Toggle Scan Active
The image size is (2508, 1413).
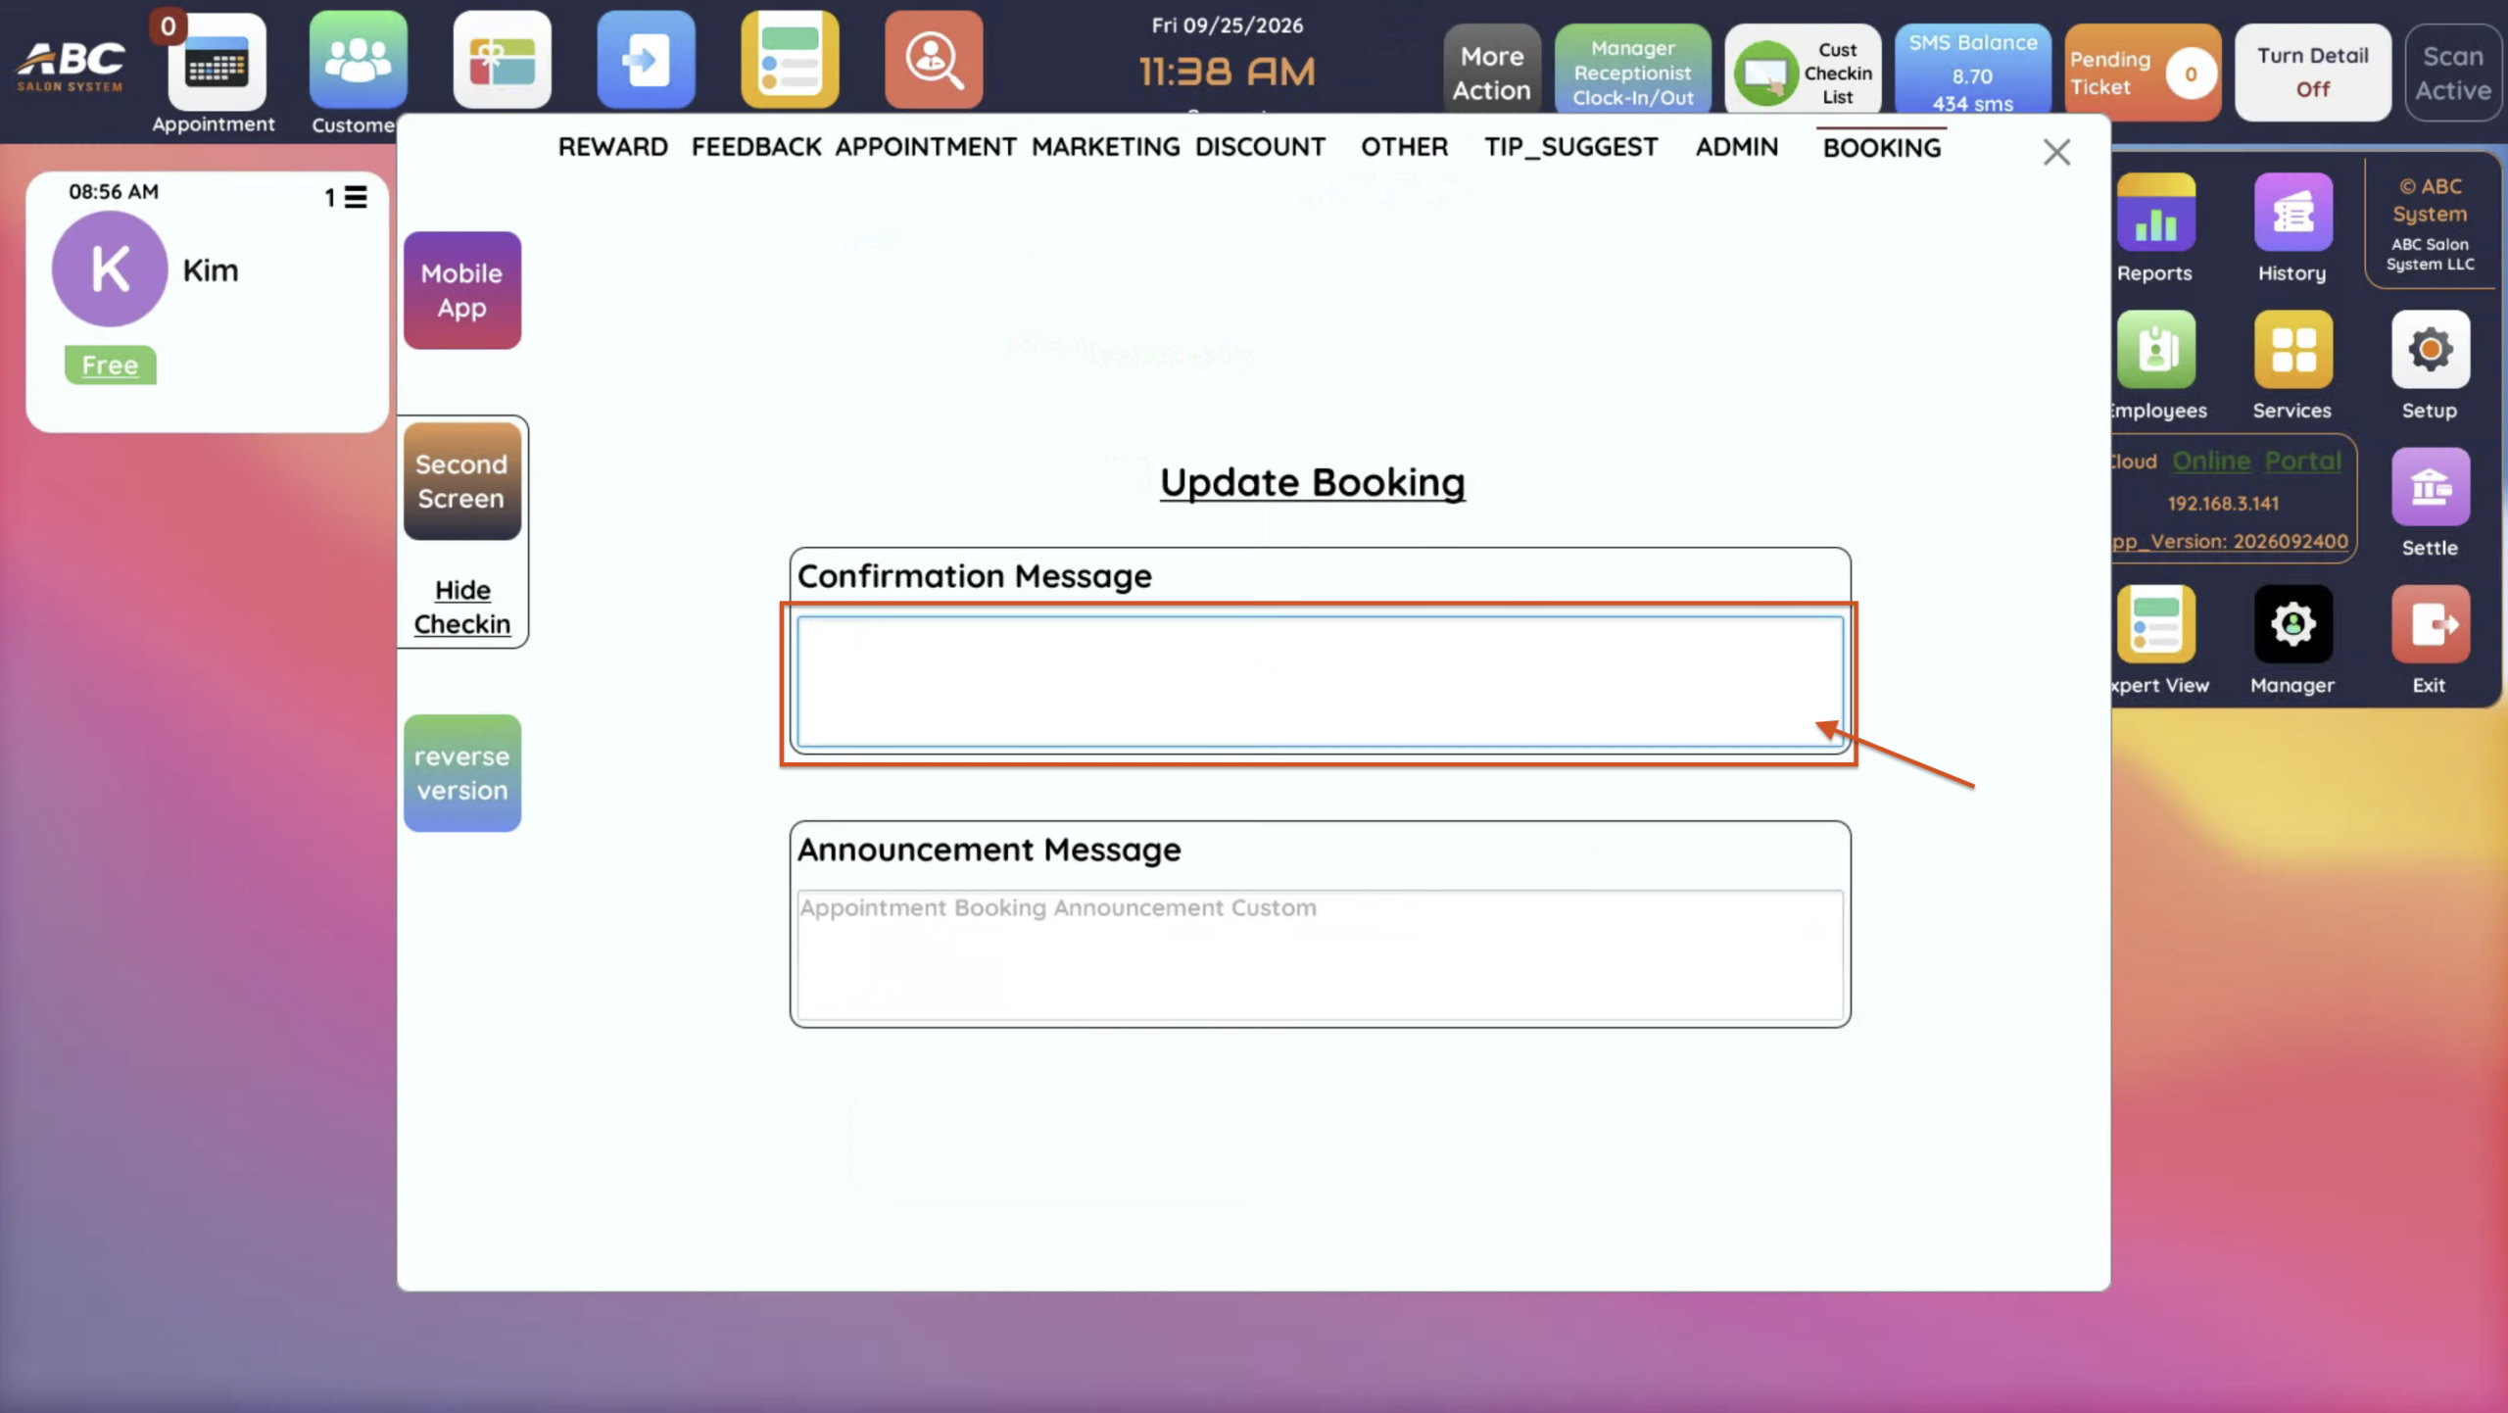coord(2452,73)
